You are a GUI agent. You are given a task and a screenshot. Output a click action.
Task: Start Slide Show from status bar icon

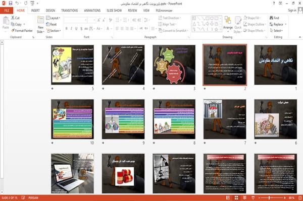[253, 197]
